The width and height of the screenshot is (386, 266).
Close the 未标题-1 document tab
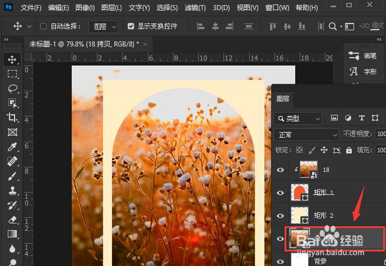145,44
